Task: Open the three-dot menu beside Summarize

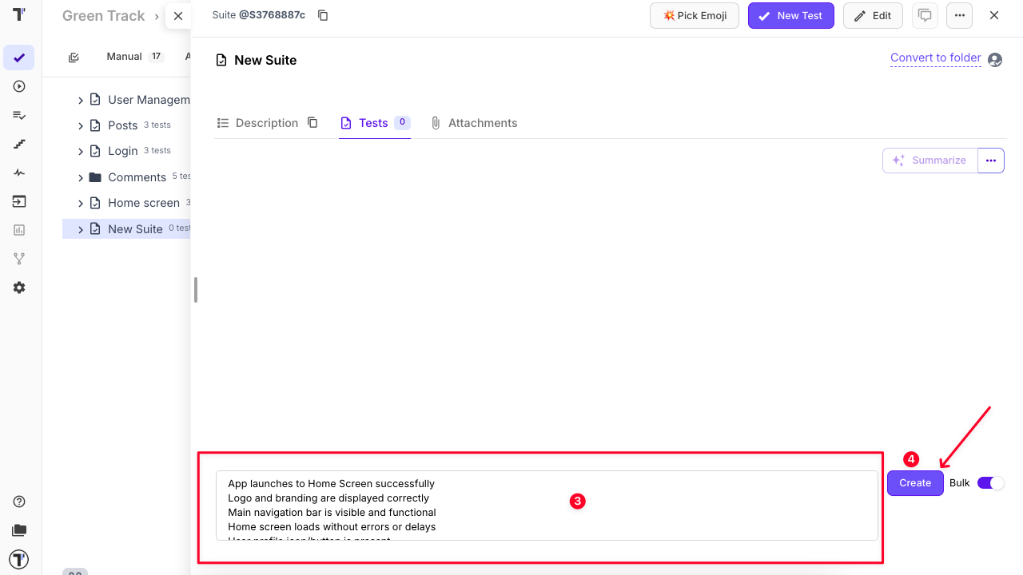Action: pos(990,161)
